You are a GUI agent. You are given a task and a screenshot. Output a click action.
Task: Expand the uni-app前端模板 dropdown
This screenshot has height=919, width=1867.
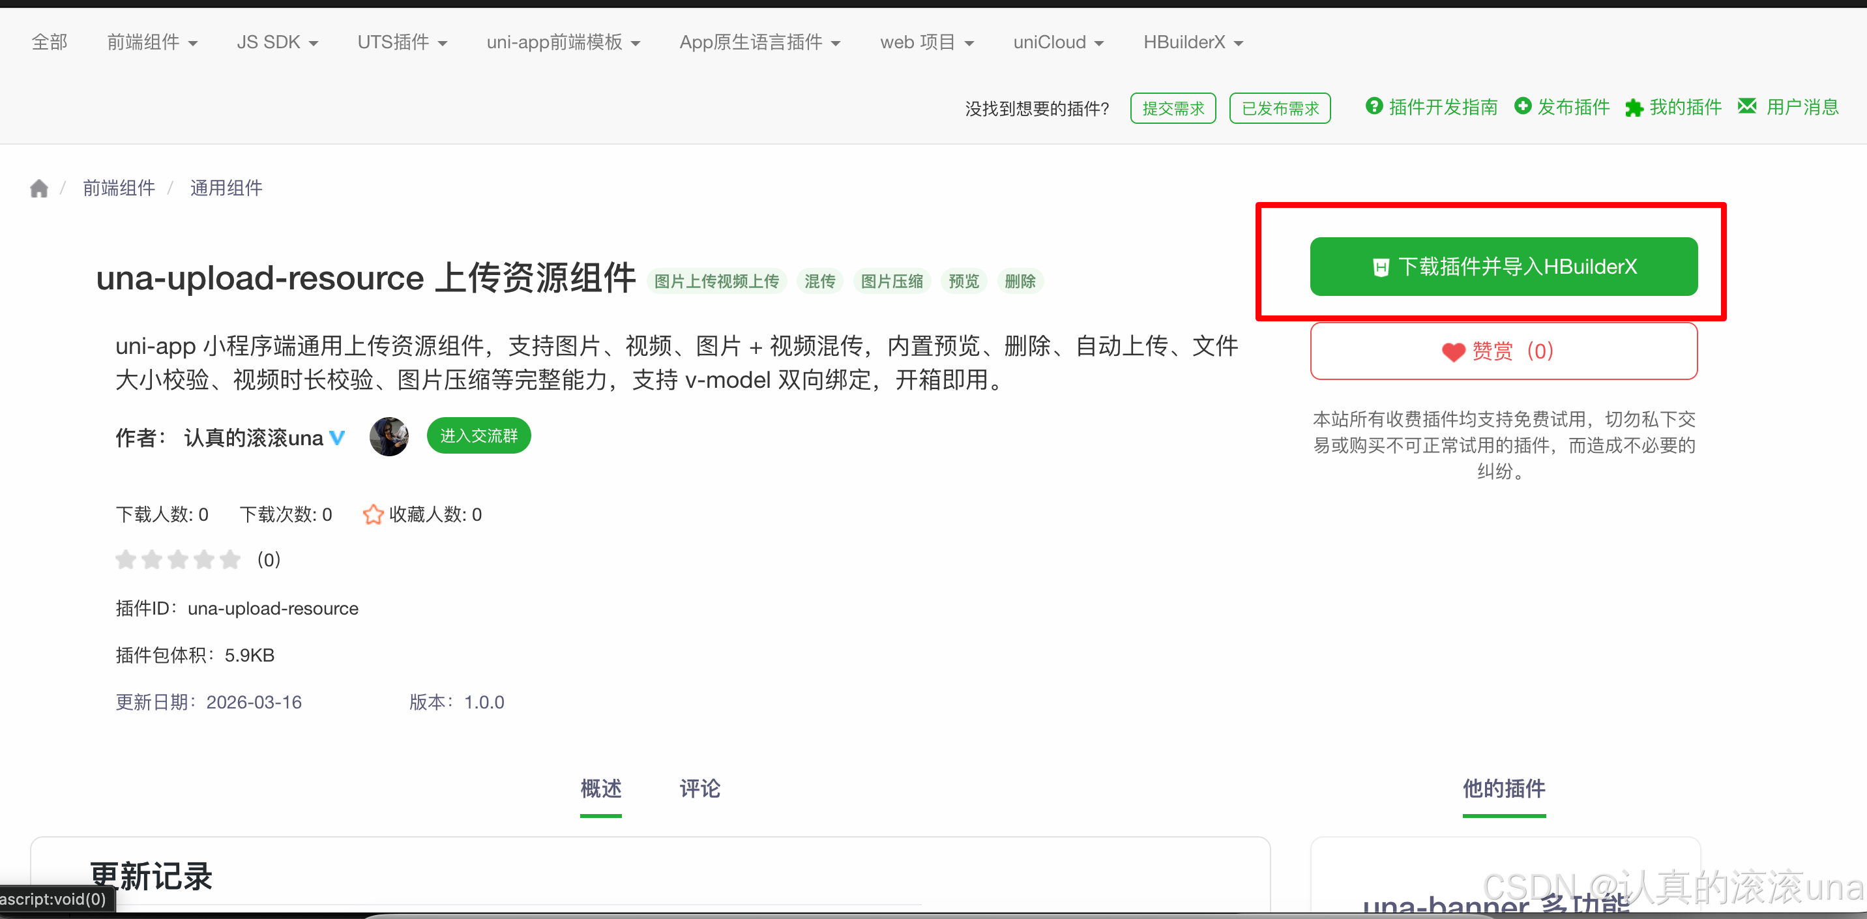click(563, 42)
